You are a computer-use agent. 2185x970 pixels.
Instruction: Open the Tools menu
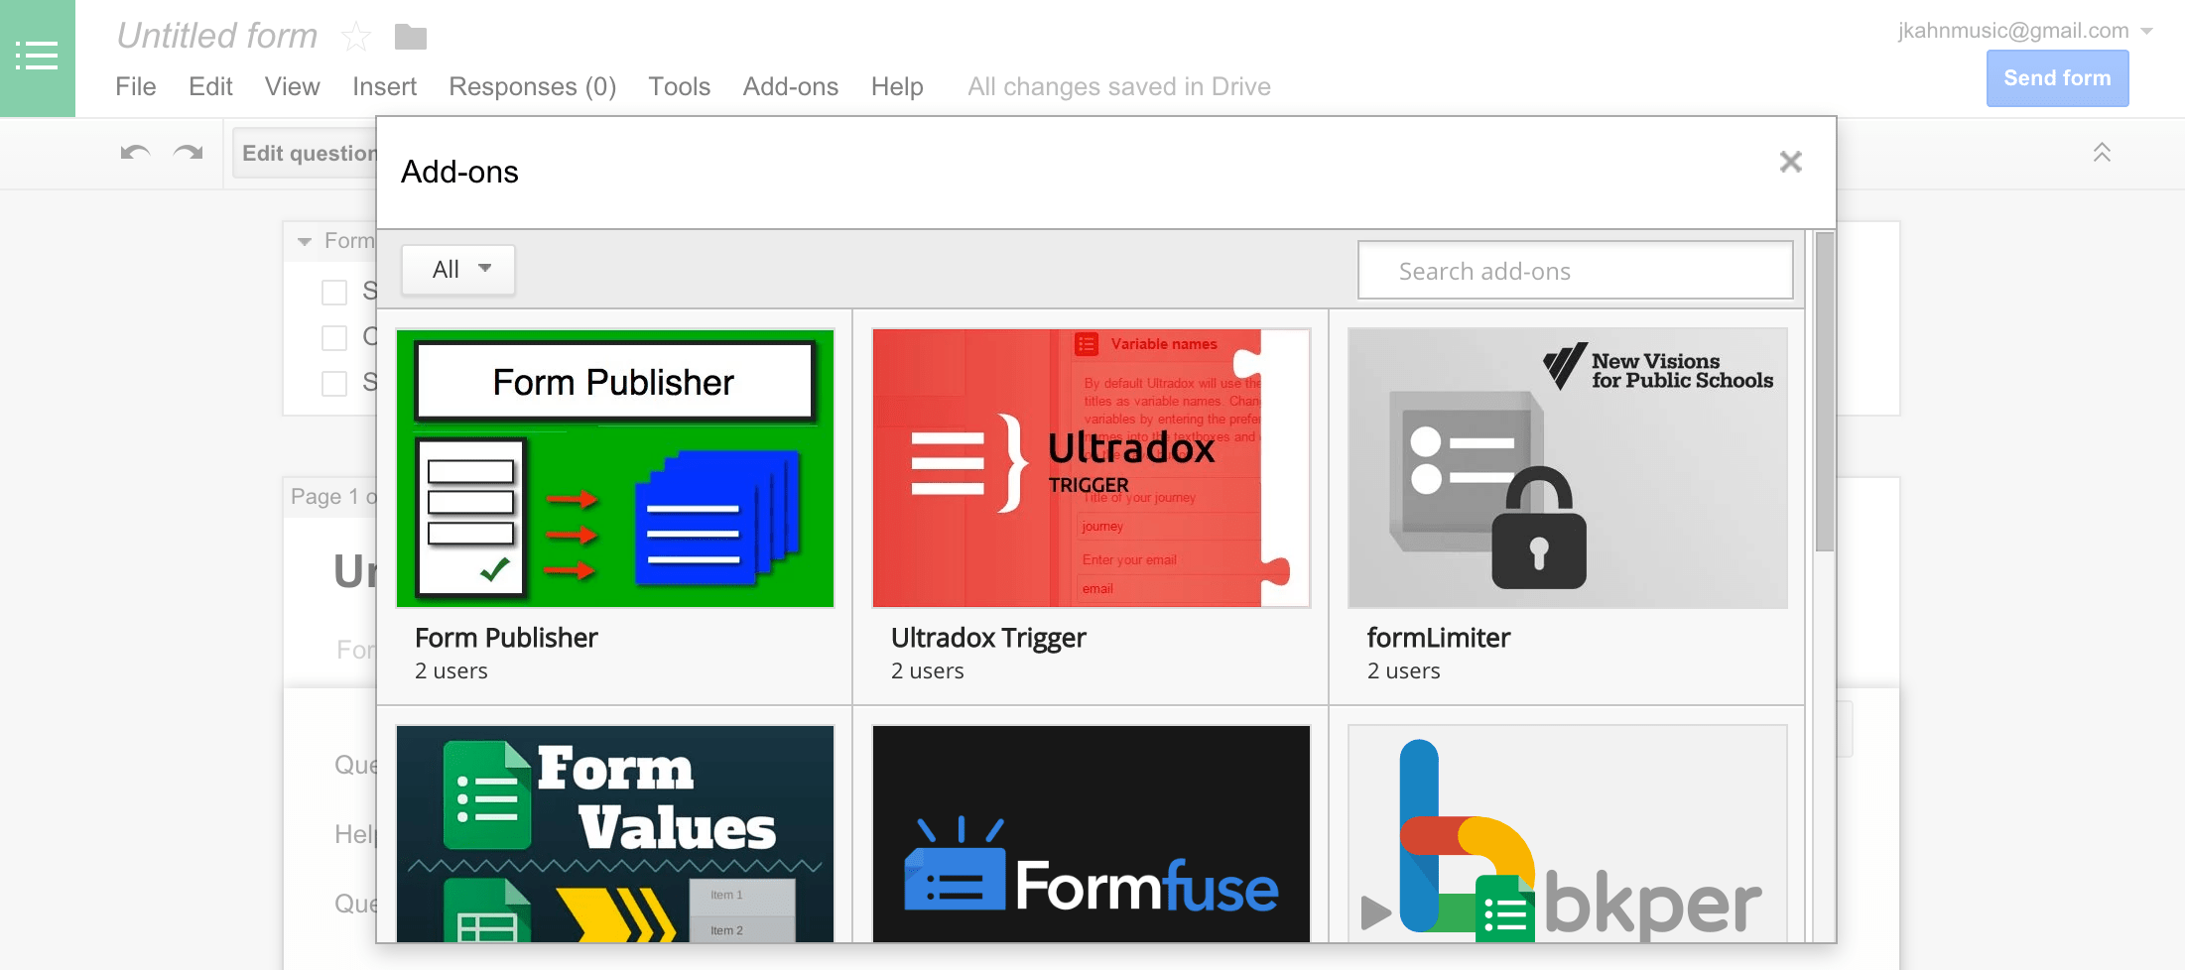[679, 86]
